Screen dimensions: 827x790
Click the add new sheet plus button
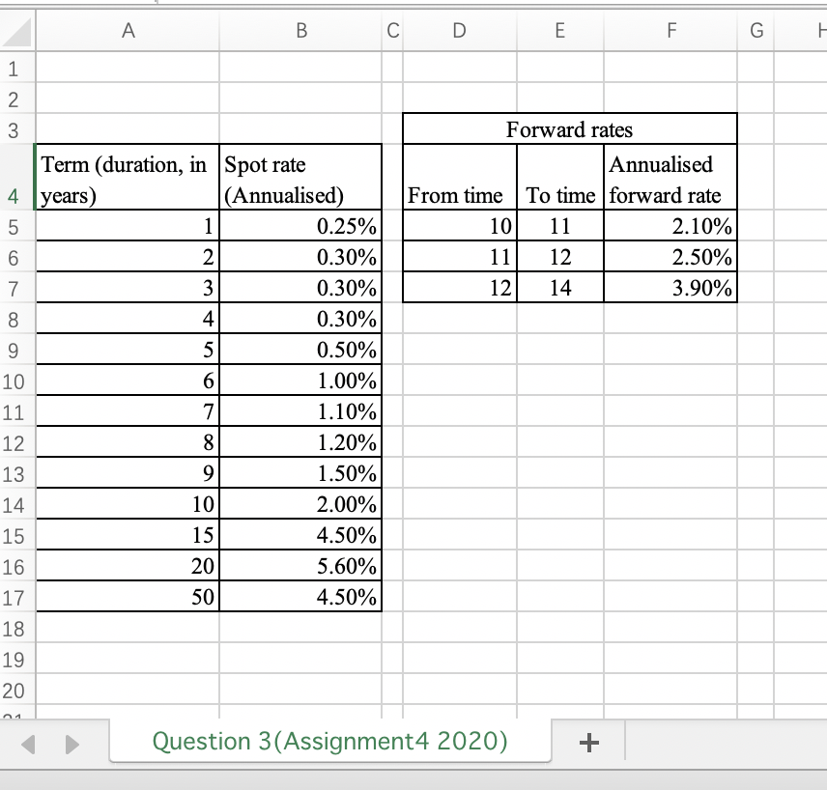(588, 742)
